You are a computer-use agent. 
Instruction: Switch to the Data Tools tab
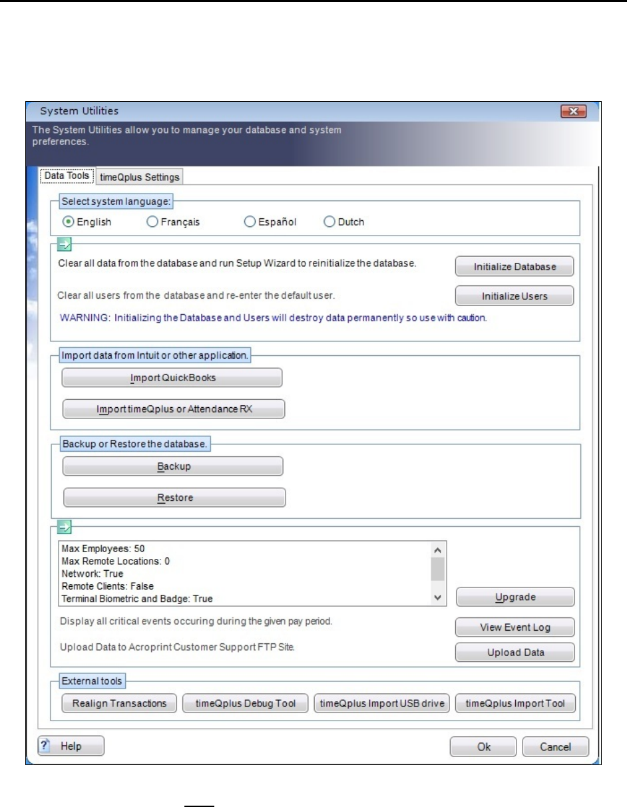click(67, 176)
